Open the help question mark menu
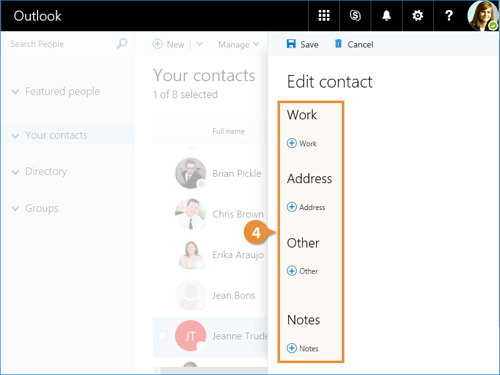500x375 pixels. pyautogui.click(x=449, y=16)
